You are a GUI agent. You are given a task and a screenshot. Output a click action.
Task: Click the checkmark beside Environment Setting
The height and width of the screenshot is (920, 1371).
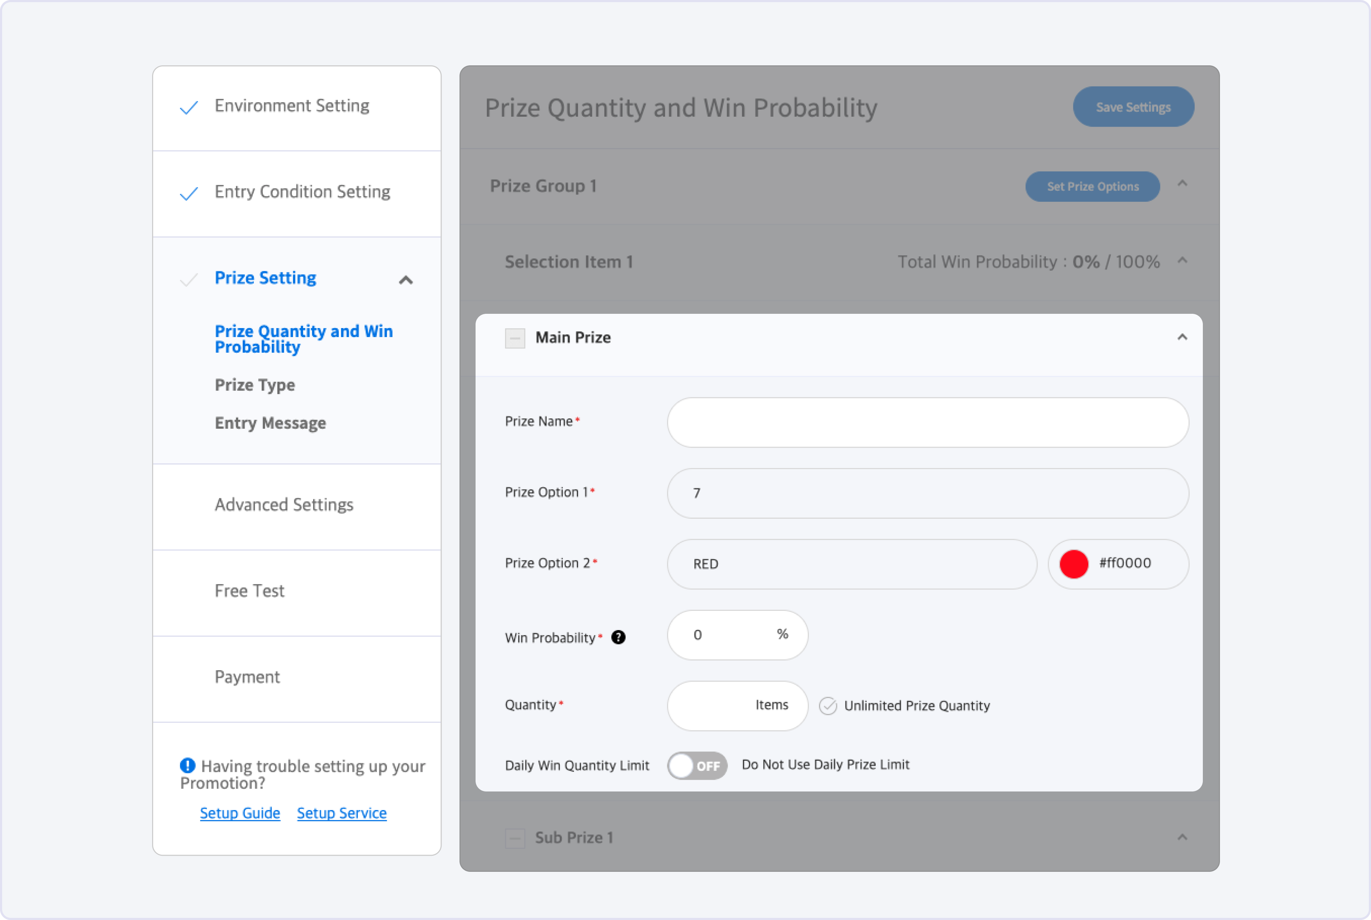[x=189, y=107]
